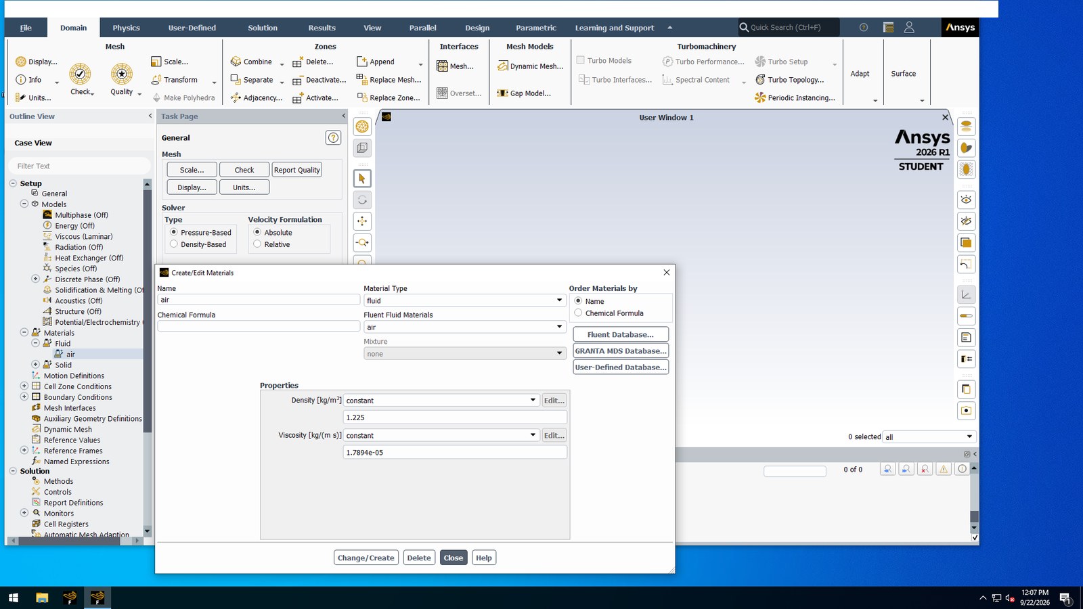Select Density-Based solver type
The width and height of the screenshot is (1083, 609).
pos(174,244)
